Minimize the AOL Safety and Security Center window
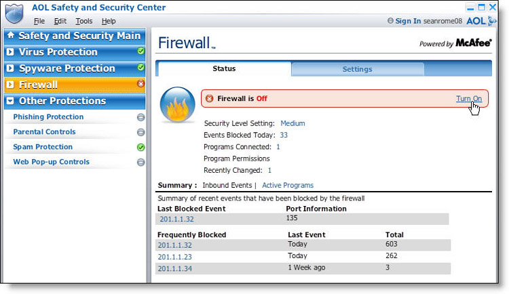 click(x=470, y=7)
